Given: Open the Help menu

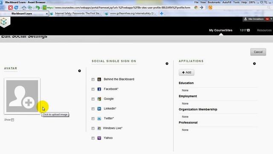Looking at the screenshot, I should [244, 2].
